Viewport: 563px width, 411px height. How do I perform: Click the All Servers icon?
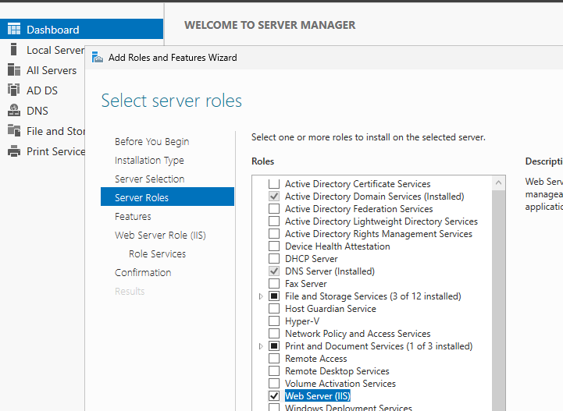(13, 70)
